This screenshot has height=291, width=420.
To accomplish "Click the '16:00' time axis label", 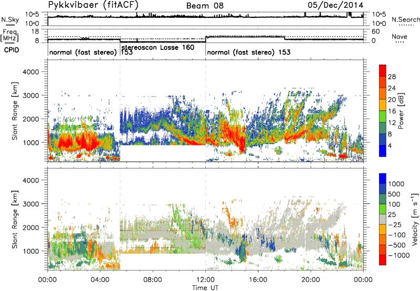I will (x=258, y=280).
